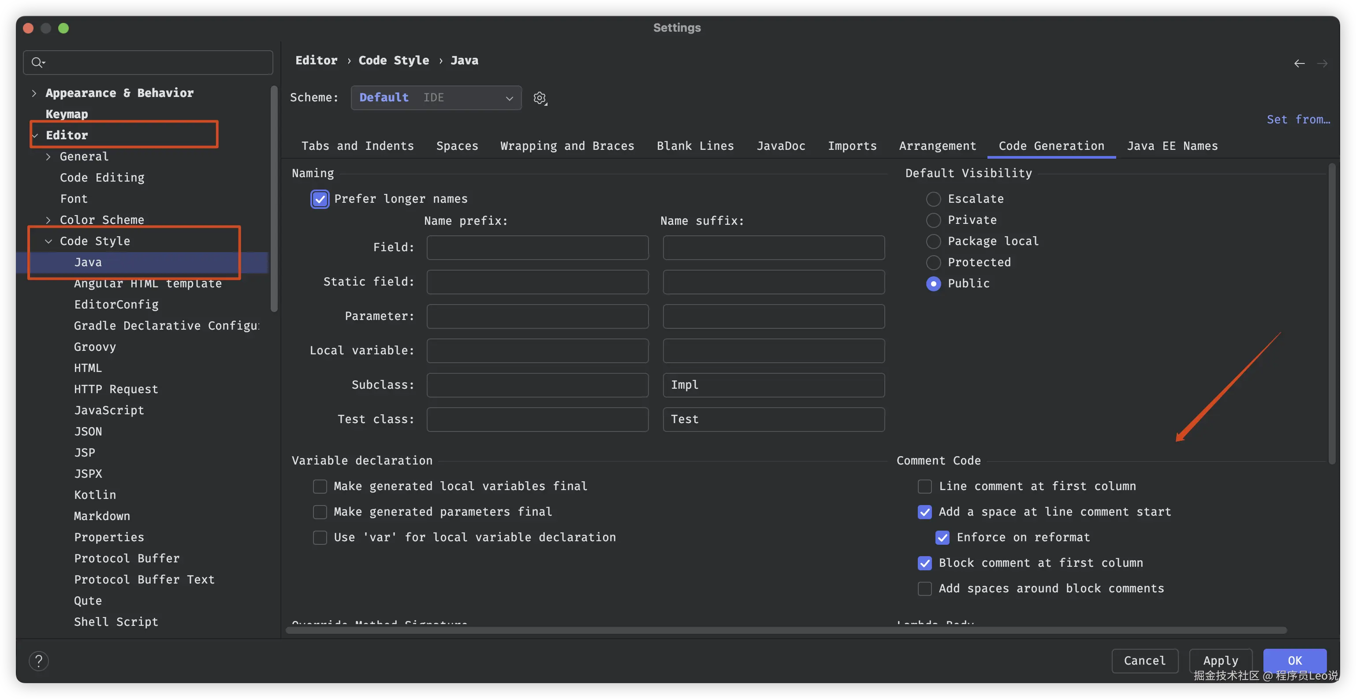Expand the Color Scheme node
This screenshot has height=699, width=1356.
pos(48,220)
